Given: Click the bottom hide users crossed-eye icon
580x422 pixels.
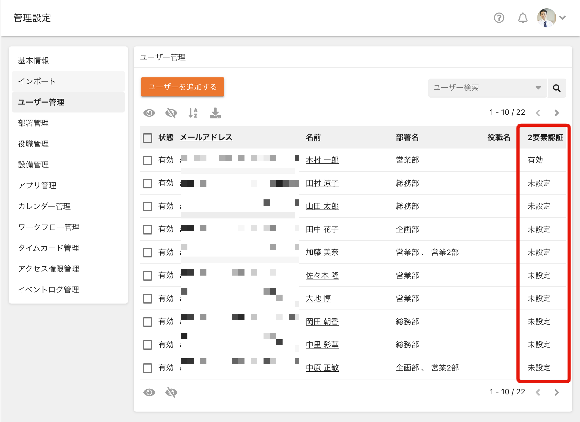Looking at the screenshot, I should (x=171, y=392).
